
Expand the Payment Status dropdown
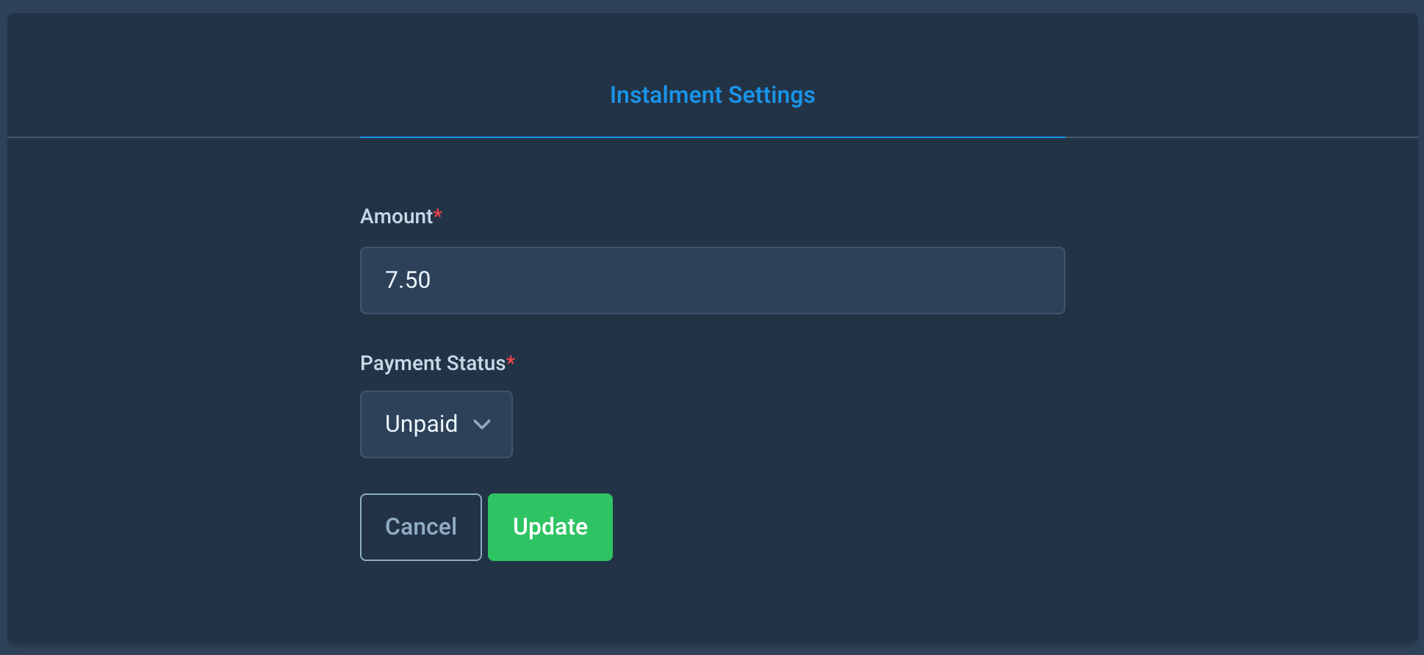pos(436,424)
